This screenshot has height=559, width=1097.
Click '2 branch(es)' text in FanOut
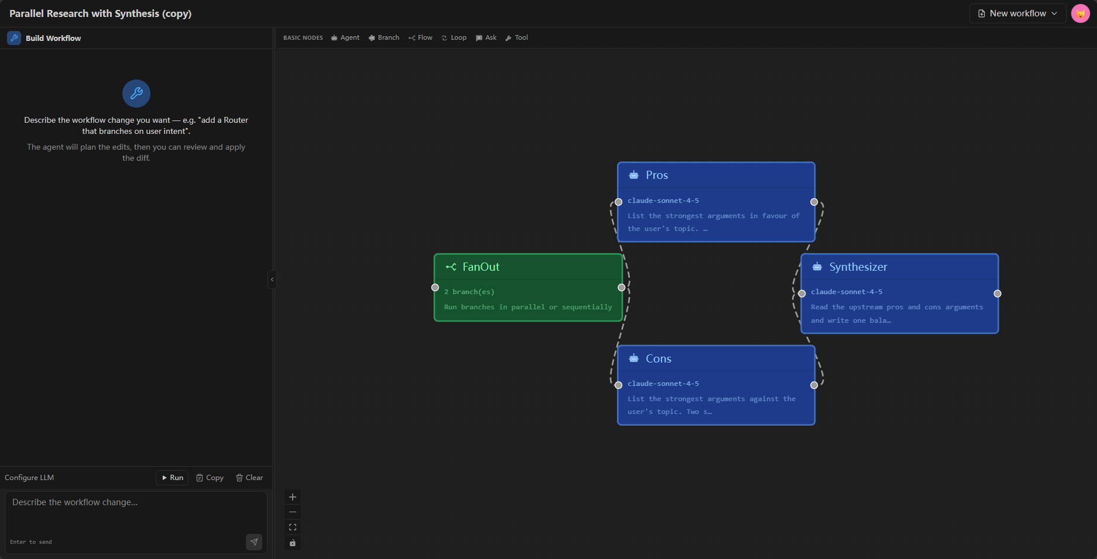click(x=469, y=292)
